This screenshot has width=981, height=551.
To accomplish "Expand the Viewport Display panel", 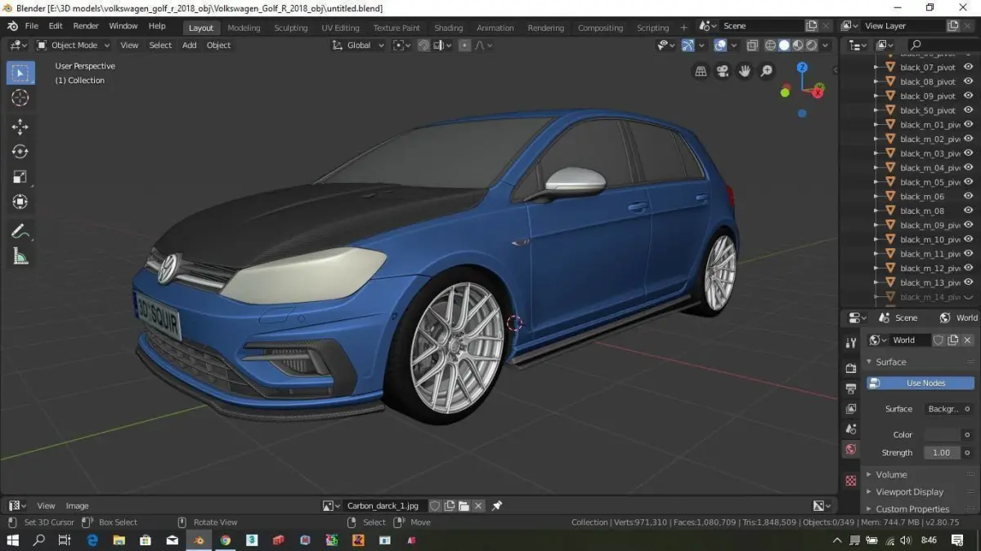I will [908, 492].
